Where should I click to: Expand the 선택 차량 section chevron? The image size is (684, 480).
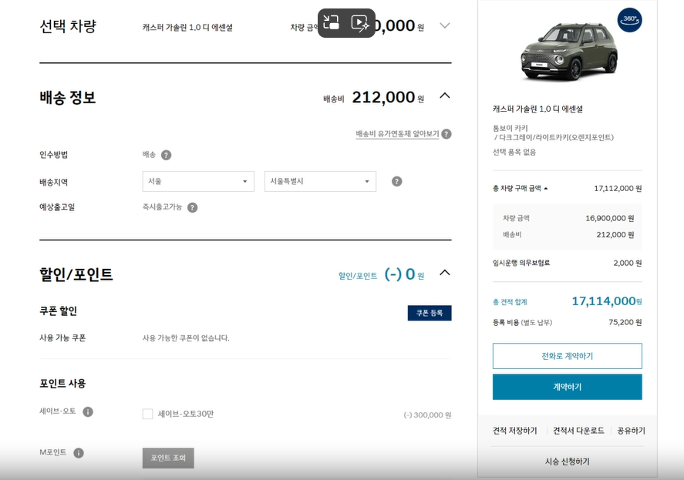point(444,25)
